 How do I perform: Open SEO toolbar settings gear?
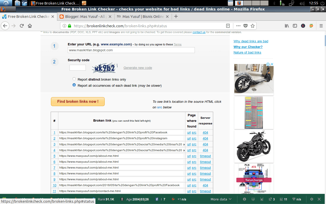point(311,199)
